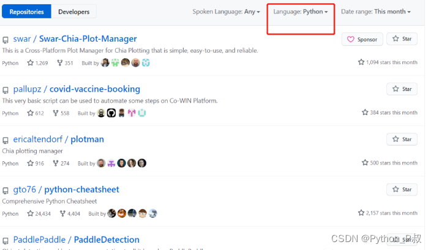Click repository icon beside PaddleDetection

point(6,240)
